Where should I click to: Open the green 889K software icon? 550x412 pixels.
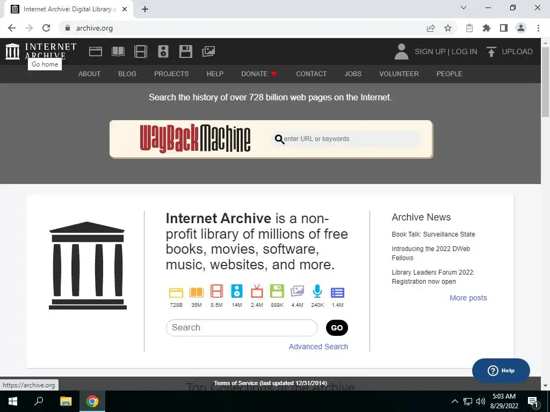coord(277,291)
